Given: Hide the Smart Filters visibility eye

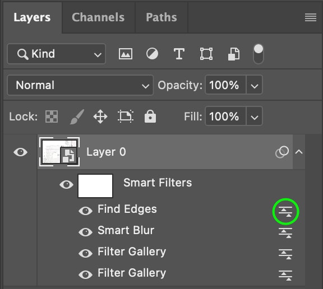Looking at the screenshot, I should point(66,184).
